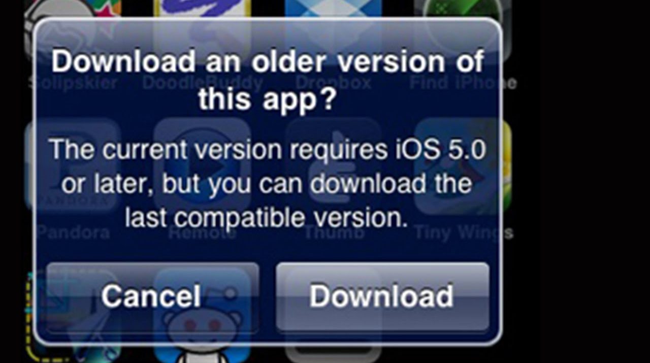Open the Pandora app icon
Screen dimensions: 650x363
point(73,166)
